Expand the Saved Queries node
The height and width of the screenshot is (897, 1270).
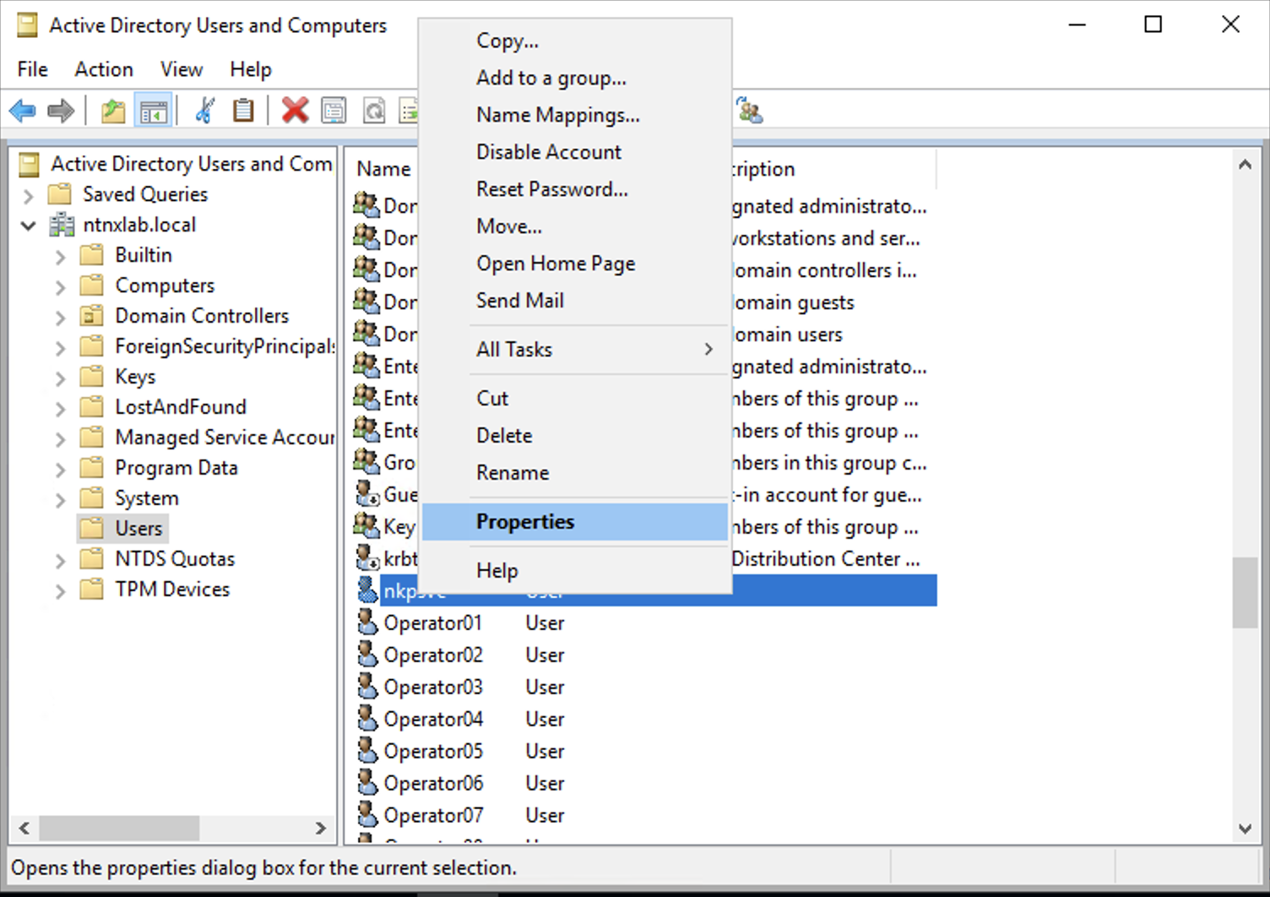29,196
